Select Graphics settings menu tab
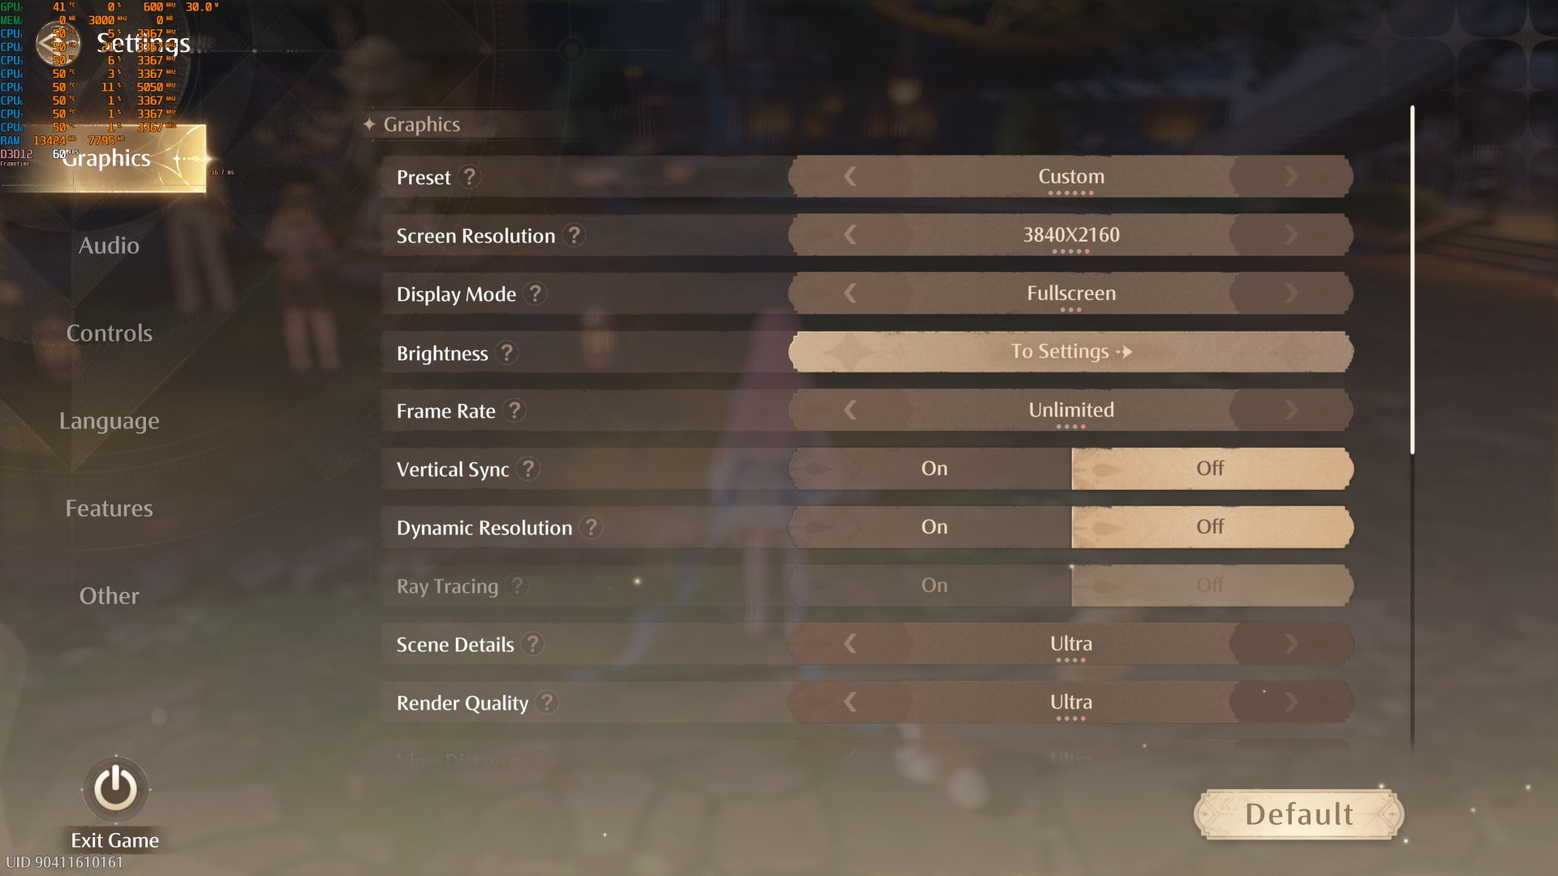The image size is (1558, 876). pos(110,157)
